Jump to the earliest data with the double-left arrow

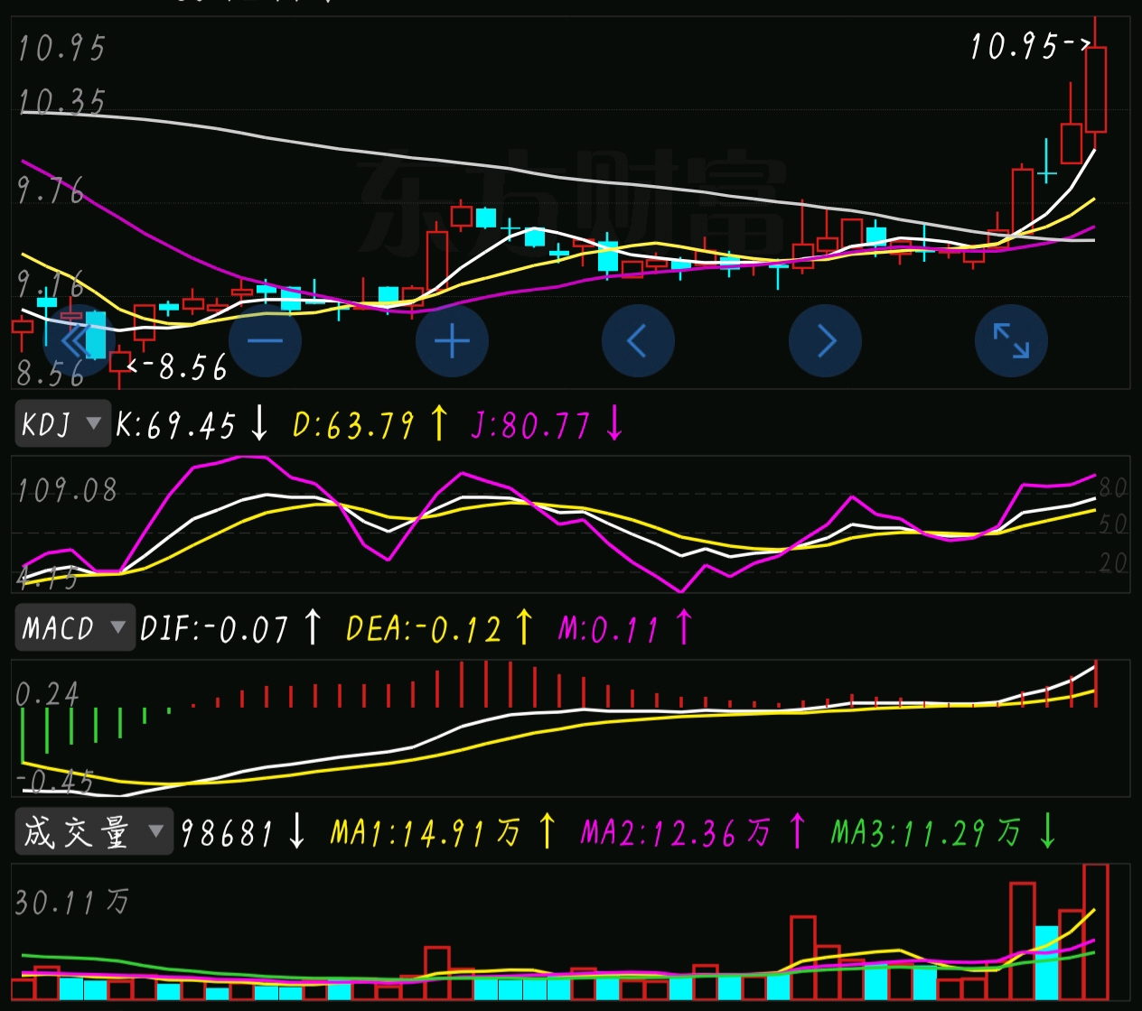click(79, 341)
